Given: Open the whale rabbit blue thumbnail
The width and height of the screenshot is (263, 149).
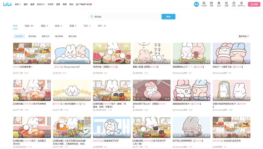Looking at the screenshot, I should pos(112,127).
